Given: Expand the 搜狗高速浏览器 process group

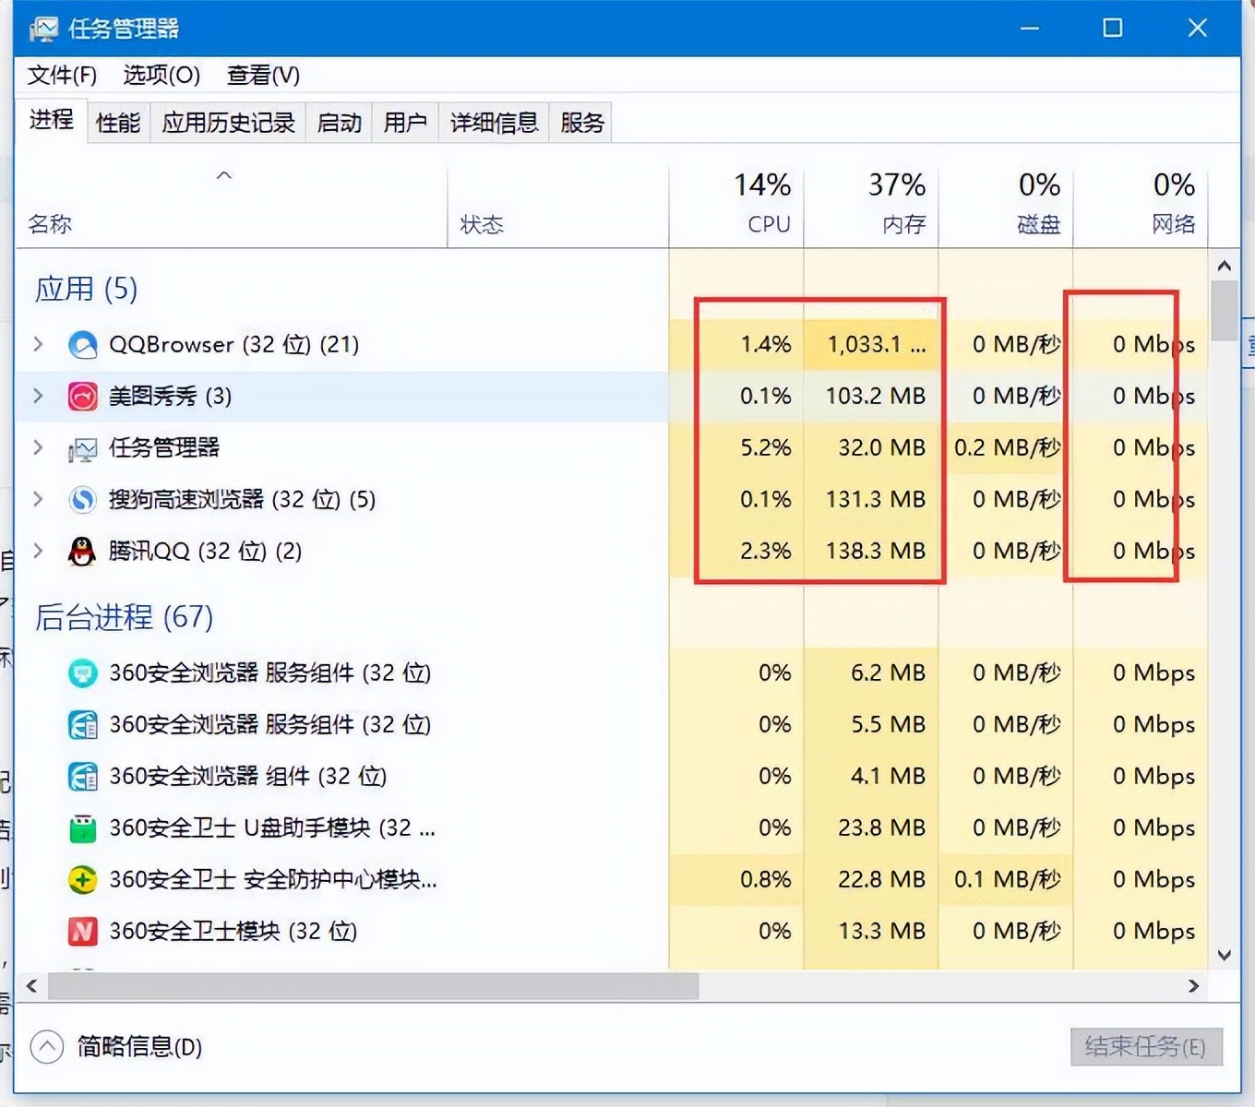Looking at the screenshot, I should pyautogui.click(x=38, y=499).
